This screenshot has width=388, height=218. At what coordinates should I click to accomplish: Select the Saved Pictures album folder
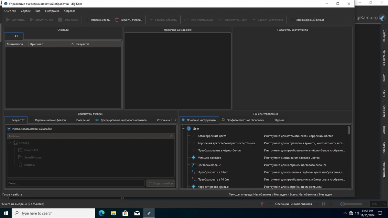(30, 157)
